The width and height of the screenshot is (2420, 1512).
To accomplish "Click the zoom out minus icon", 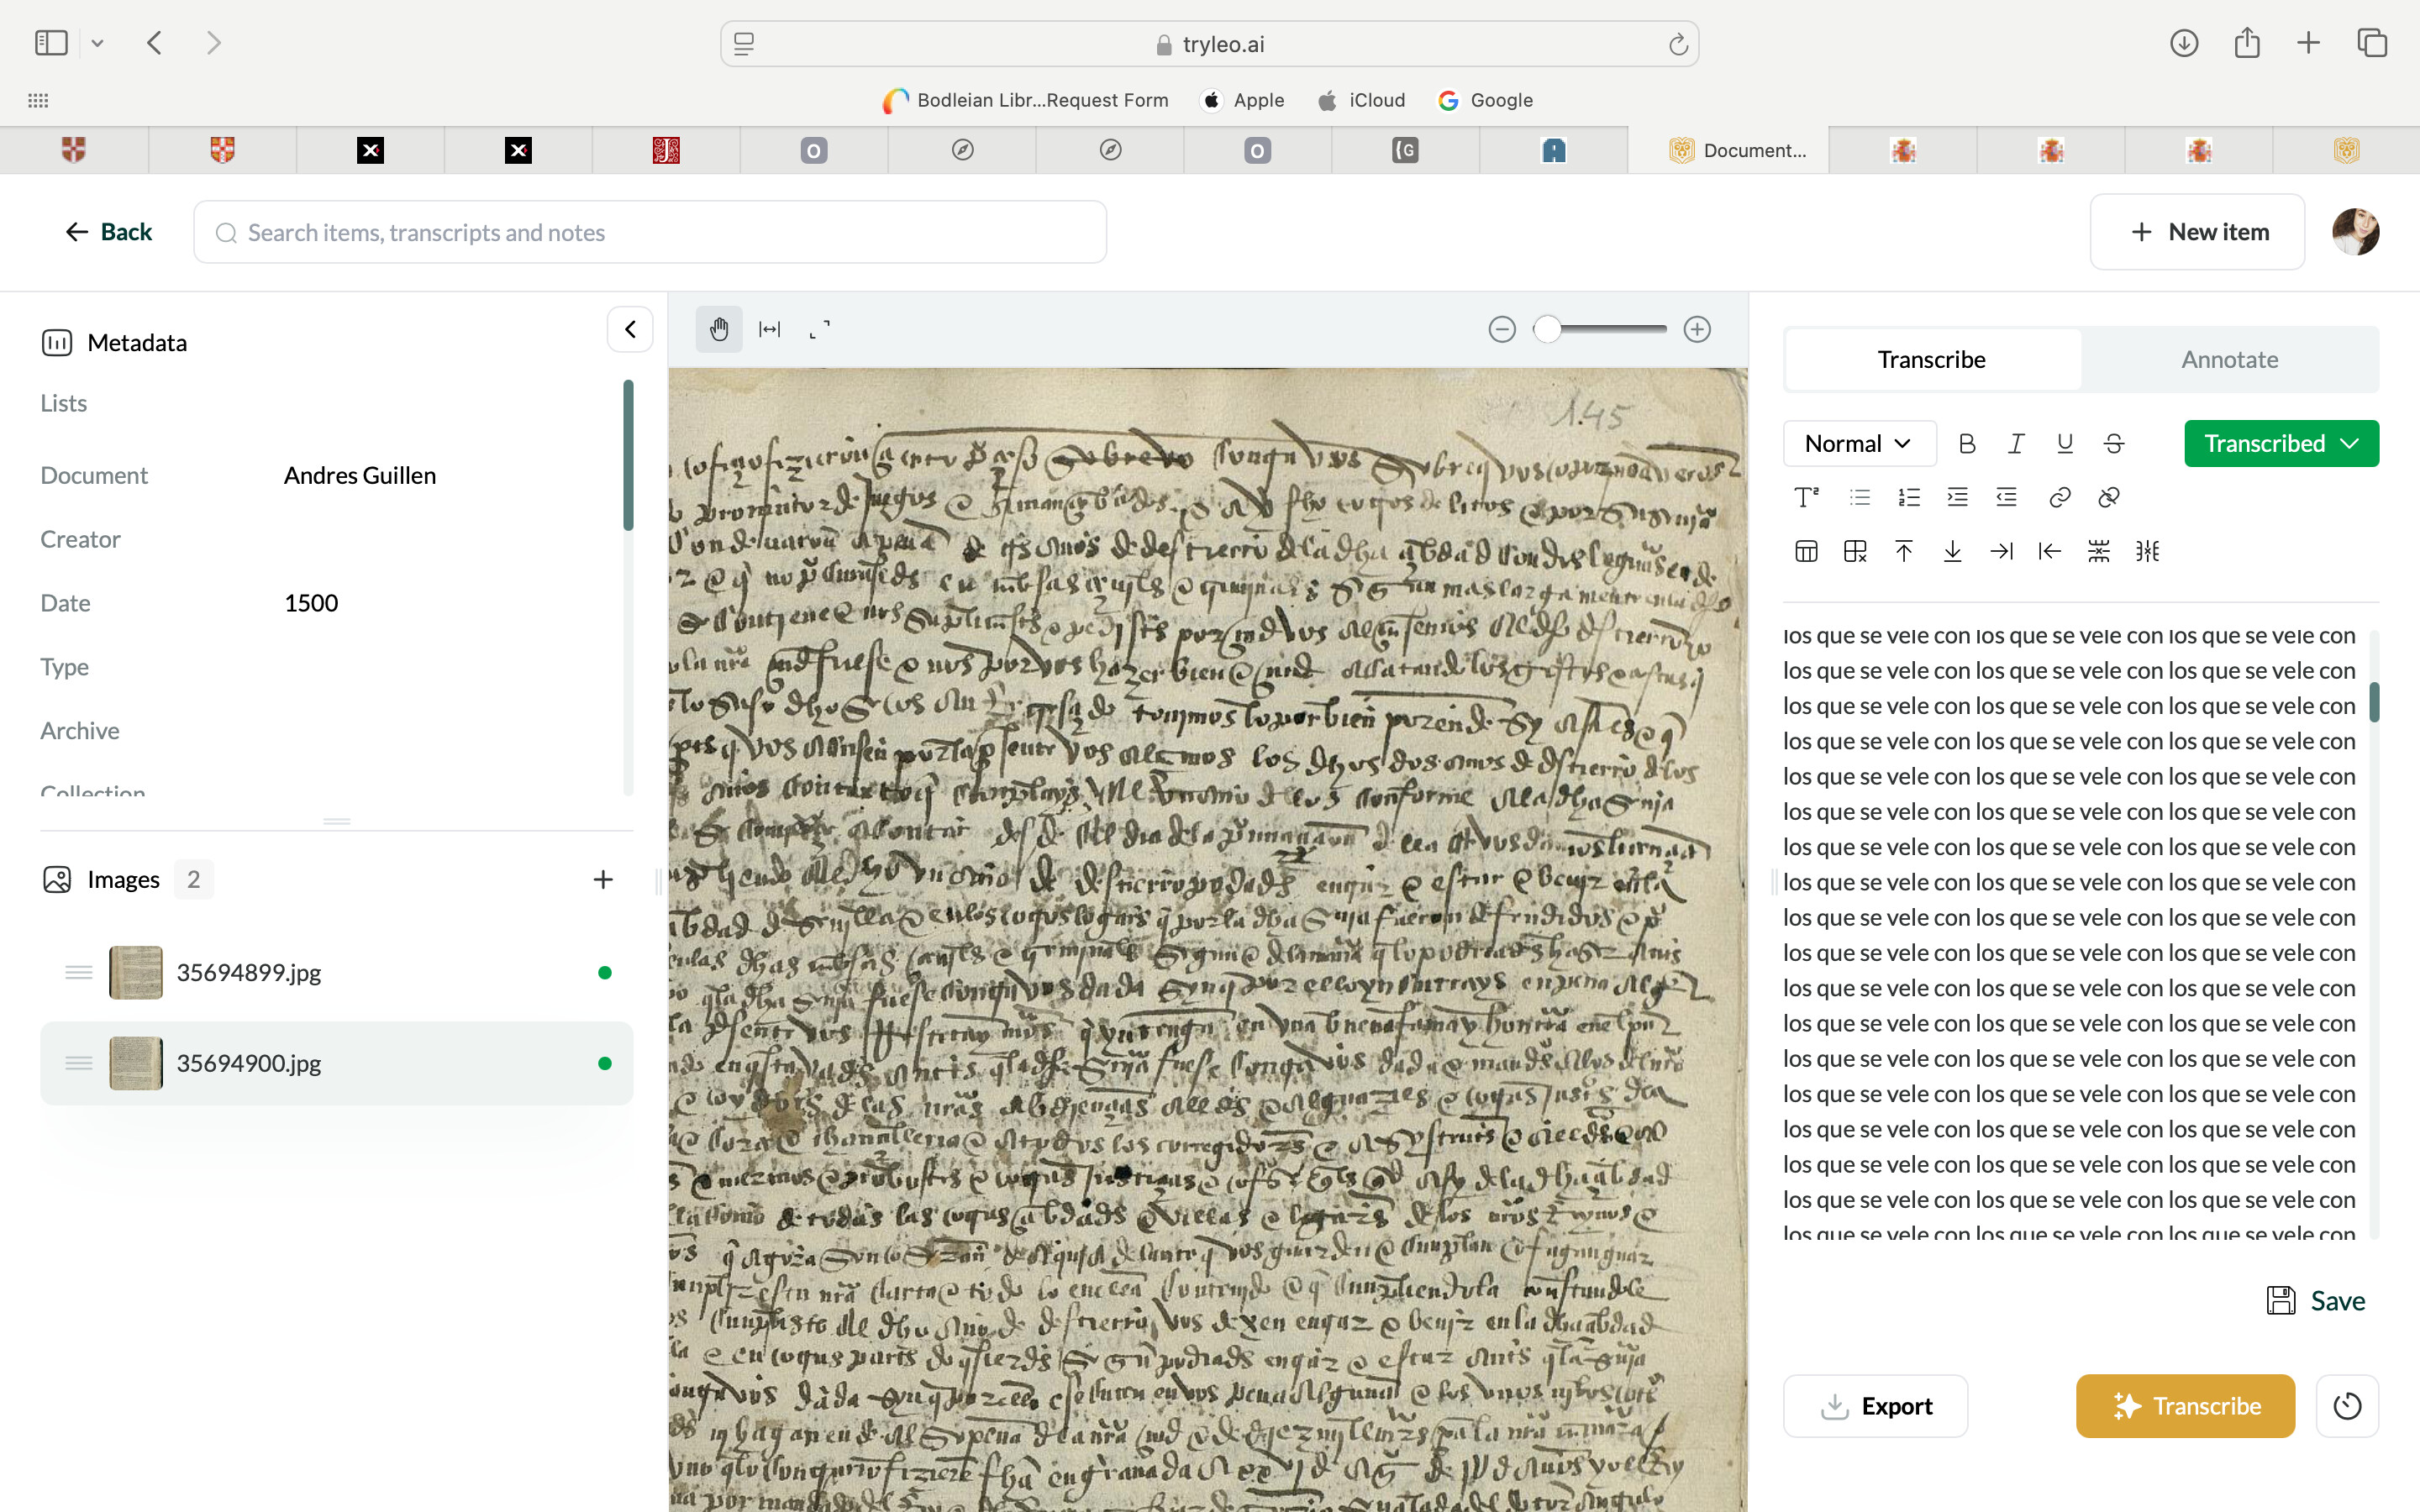I will click(x=1501, y=329).
